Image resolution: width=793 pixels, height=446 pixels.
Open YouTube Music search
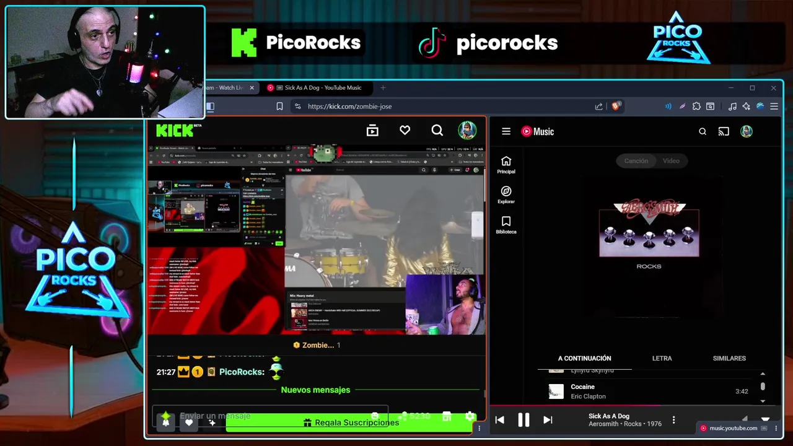pos(703,131)
